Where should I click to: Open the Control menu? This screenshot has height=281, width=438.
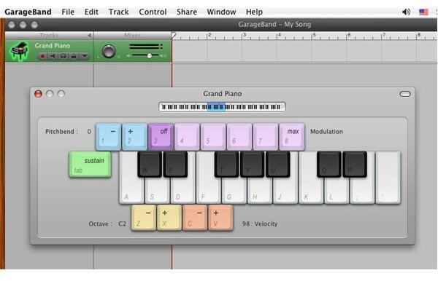click(x=153, y=12)
